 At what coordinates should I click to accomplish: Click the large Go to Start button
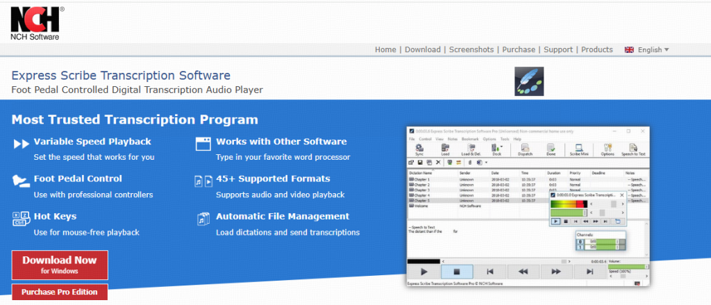pyautogui.click(x=490, y=272)
